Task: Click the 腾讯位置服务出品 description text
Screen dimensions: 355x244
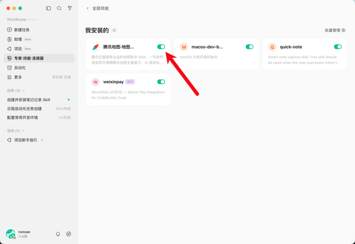Action: [127, 60]
